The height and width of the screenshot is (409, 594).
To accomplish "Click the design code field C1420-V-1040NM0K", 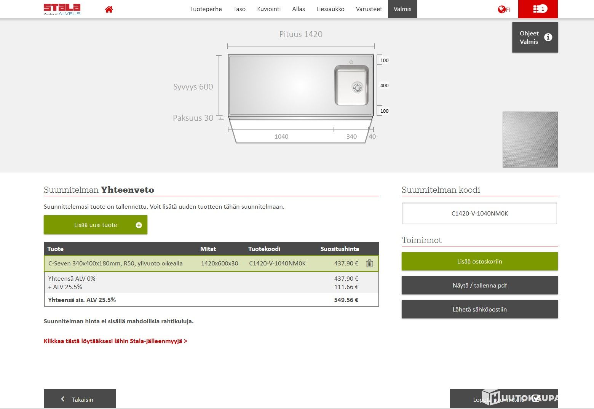I will pyautogui.click(x=479, y=214).
